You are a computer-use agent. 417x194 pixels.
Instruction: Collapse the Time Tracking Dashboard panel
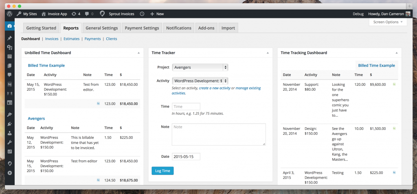coord(397,53)
